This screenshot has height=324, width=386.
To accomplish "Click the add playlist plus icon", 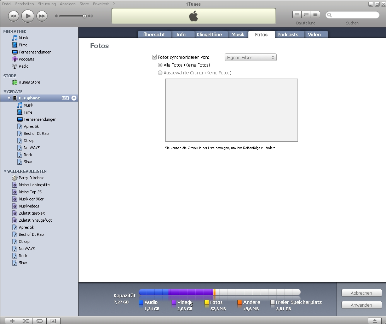I will pyautogui.click(x=12, y=321).
